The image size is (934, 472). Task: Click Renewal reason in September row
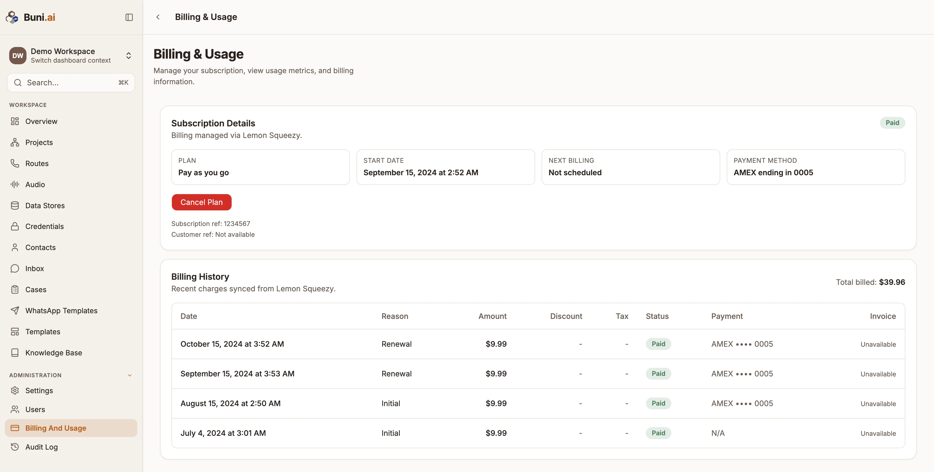(x=396, y=373)
